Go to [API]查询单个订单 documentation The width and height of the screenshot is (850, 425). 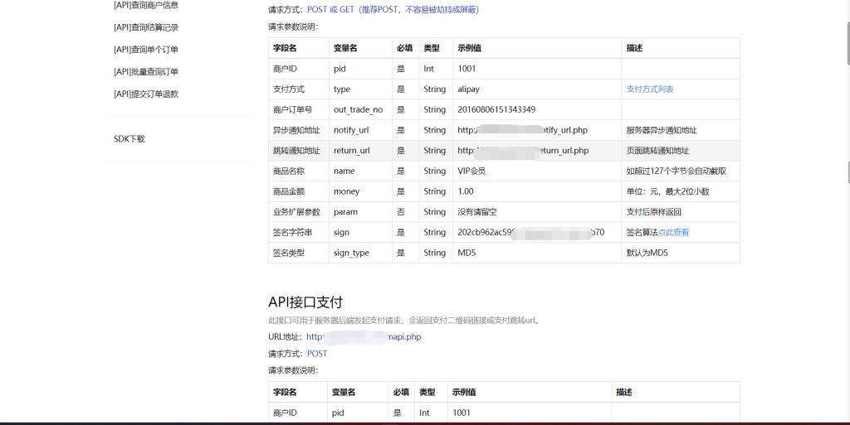[146, 50]
